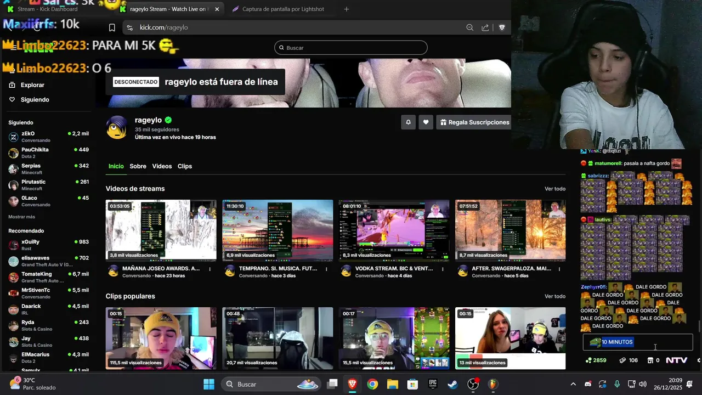Select the Videos channel tab

tap(162, 166)
